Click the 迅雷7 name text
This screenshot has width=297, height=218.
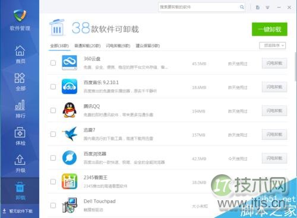89,130
